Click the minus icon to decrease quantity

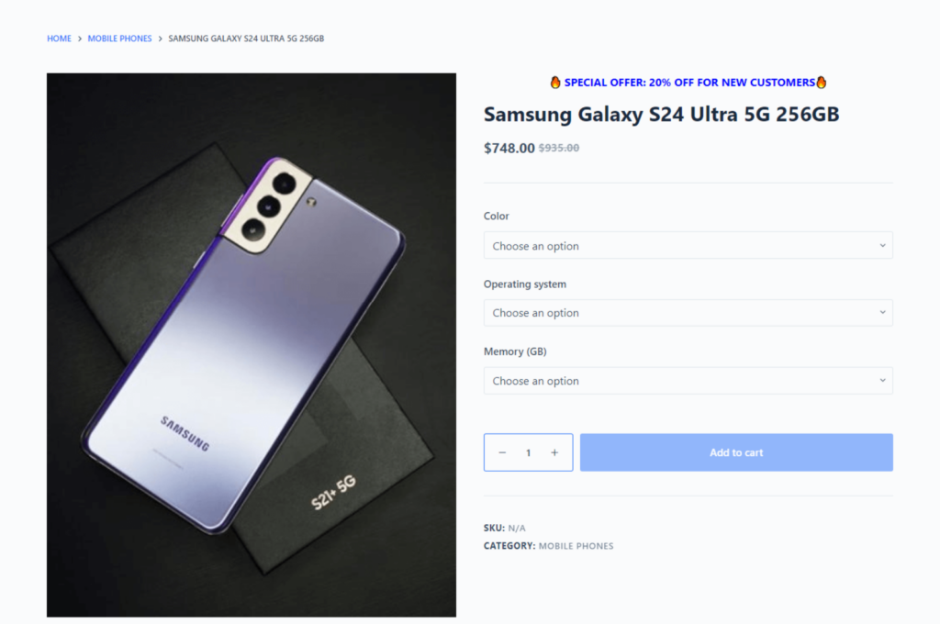pos(501,451)
